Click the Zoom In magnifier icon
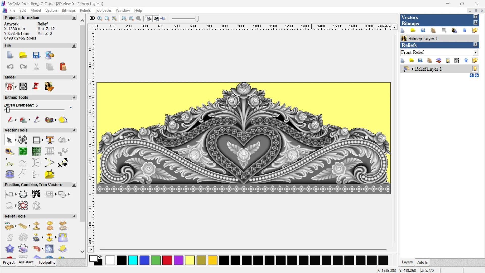The width and height of the screenshot is (485, 273). [x=100, y=18]
